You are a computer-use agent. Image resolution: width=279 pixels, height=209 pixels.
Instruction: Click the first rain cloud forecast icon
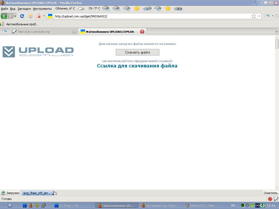[x=106, y=8]
